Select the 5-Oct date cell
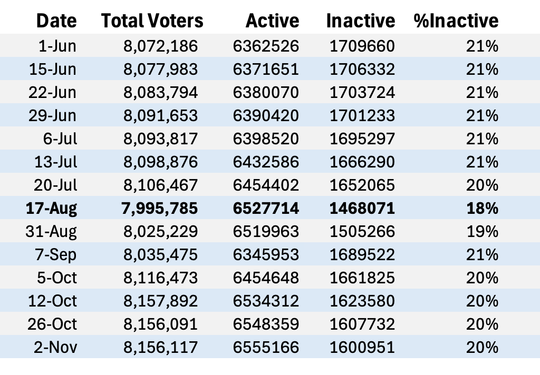The height and width of the screenshot is (375, 540). (57, 278)
